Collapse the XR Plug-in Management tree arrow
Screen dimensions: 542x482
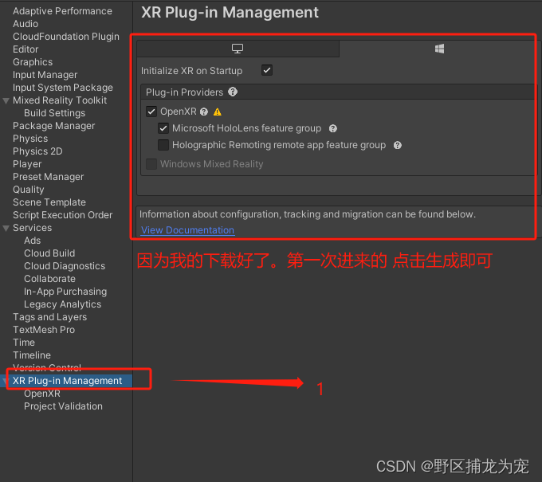tap(5, 381)
